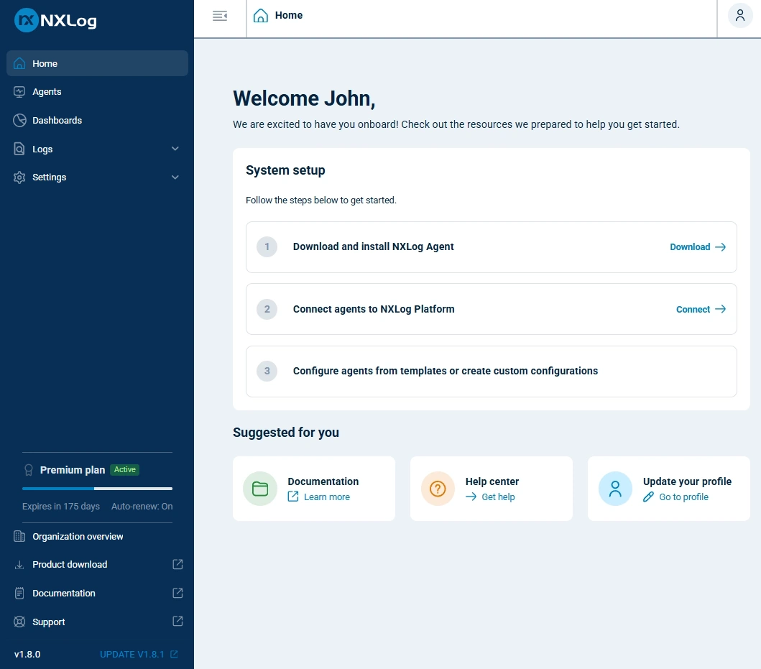Click the Help center question mark icon
Screen dimensions: 761x669
[x=438, y=489]
